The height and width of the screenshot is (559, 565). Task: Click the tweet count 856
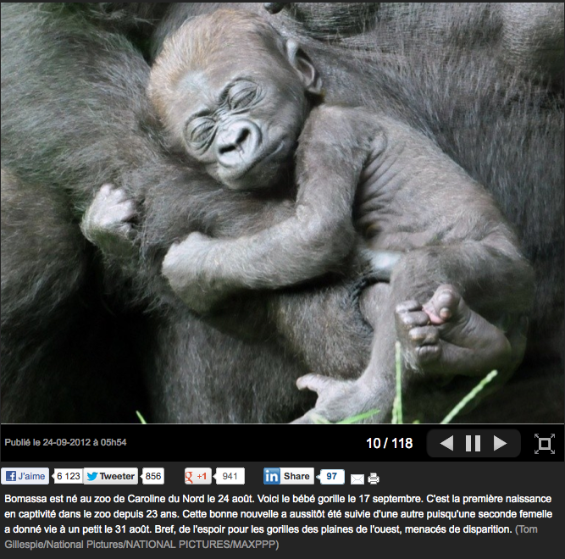pos(153,476)
